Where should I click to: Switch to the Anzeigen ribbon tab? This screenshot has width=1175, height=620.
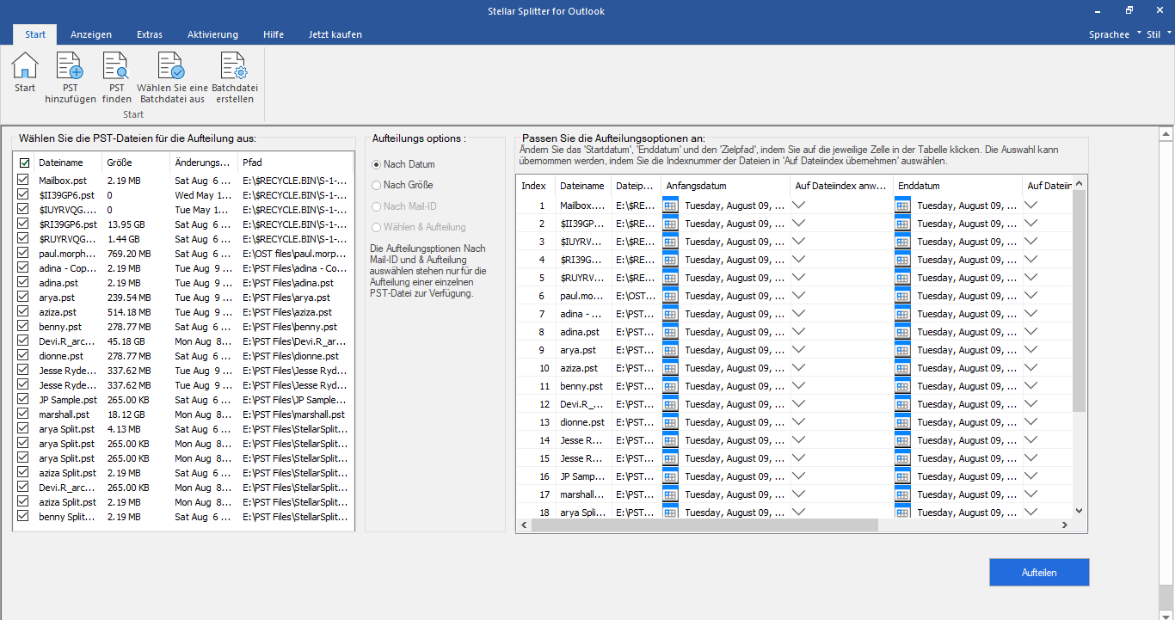click(x=91, y=34)
